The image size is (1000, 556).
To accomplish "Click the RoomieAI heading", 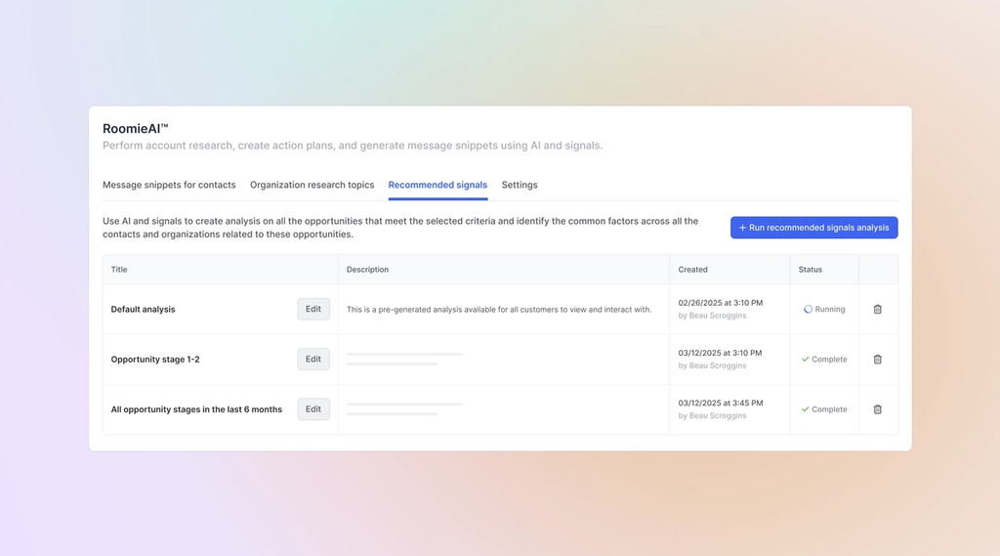I will pos(135,128).
